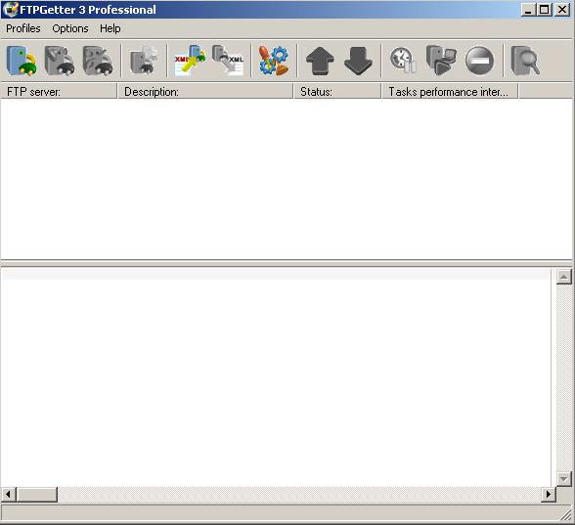Click the grayed-out duplicate profile icon
The width and height of the screenshot is (575, 525).
[144, 61]
